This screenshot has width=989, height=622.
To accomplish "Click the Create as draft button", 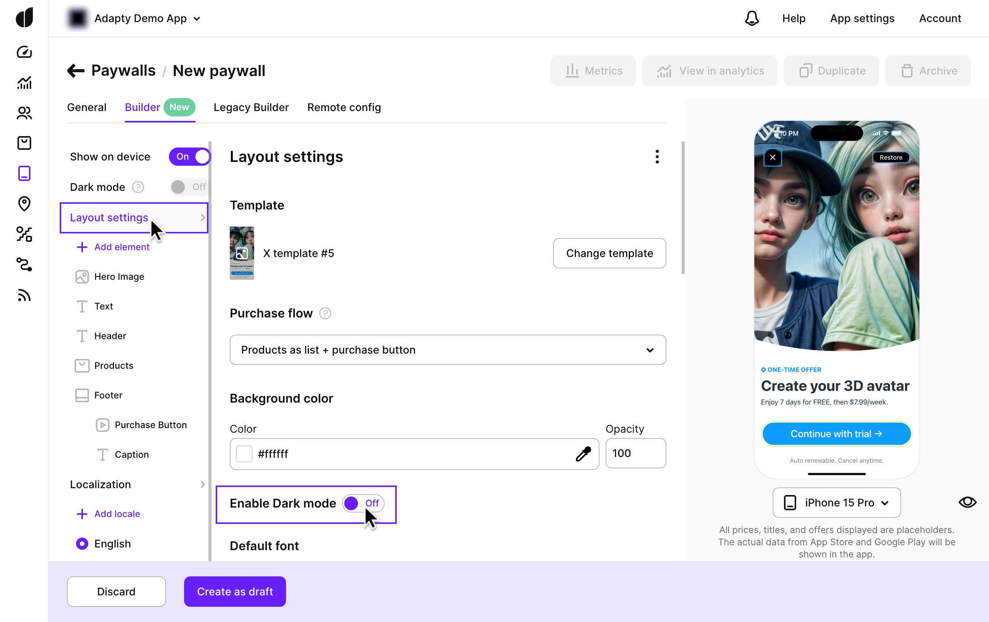I will point(235,591).
